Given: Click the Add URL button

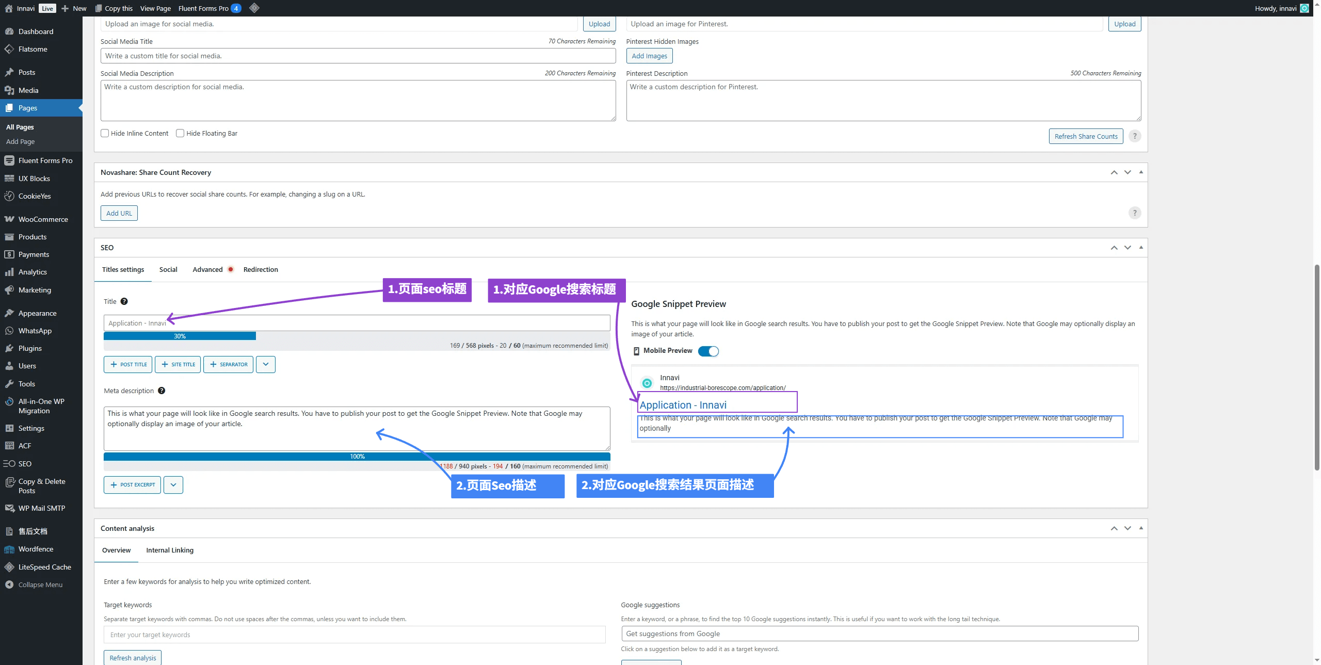Looking at the screenshot, I should point(119,213).
